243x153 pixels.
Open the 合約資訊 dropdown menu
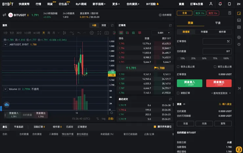pyautogui.click(x=133, y=4)
